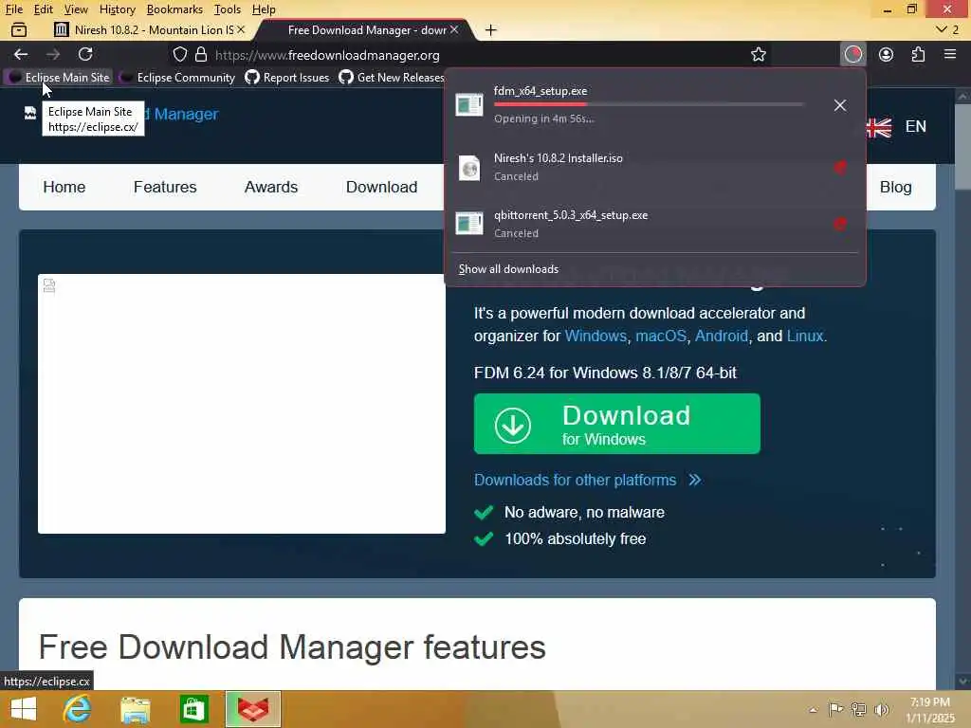
Task: Retry the qbittorrent setup download
Action: click(840, 224)
